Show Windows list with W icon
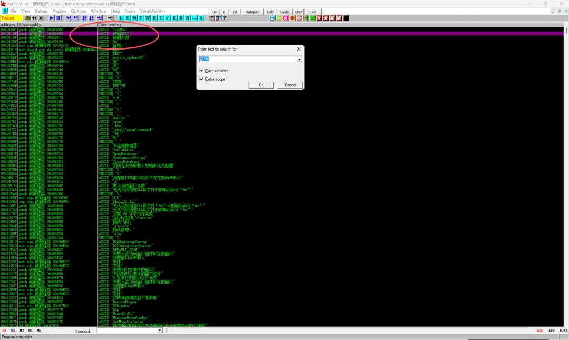The width and height of the screenshot is (569, 340). (x=148, y=18)
